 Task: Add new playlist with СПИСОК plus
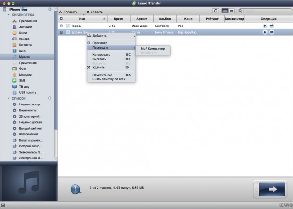(x=49, y=98)
